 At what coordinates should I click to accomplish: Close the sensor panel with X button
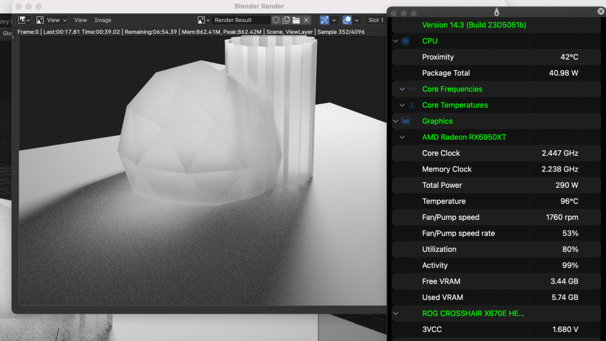tap(601, 12)
